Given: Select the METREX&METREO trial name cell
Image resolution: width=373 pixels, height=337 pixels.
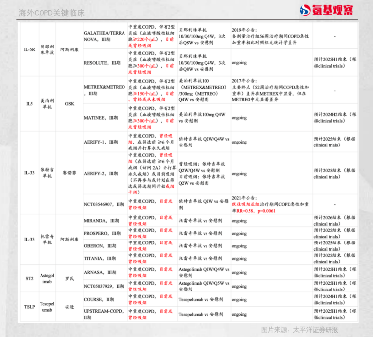Looking at the screenshot, I should 104,90.
